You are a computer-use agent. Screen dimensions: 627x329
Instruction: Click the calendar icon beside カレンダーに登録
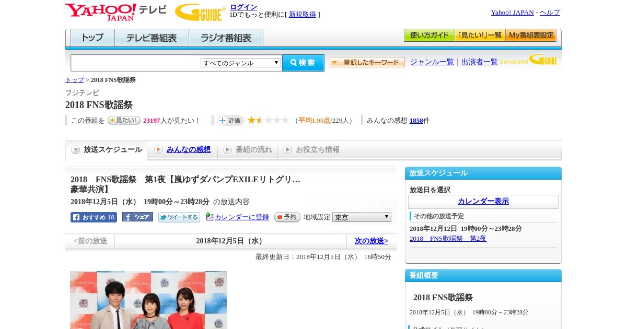(x=210, y=216)
